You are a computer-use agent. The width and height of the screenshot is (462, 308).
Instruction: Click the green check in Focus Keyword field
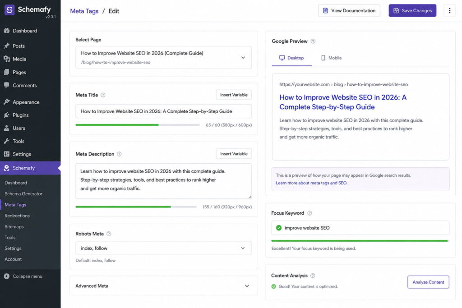coord(279,228)
